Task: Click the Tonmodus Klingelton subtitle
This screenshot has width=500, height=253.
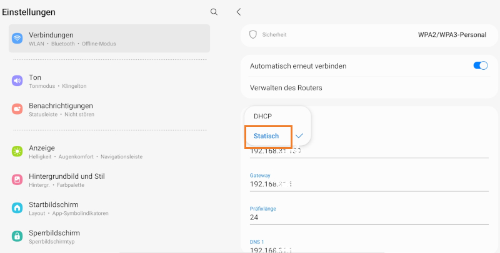Action: click(57, 86)
